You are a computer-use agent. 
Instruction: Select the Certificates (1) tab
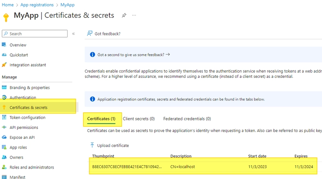point(101,119)
